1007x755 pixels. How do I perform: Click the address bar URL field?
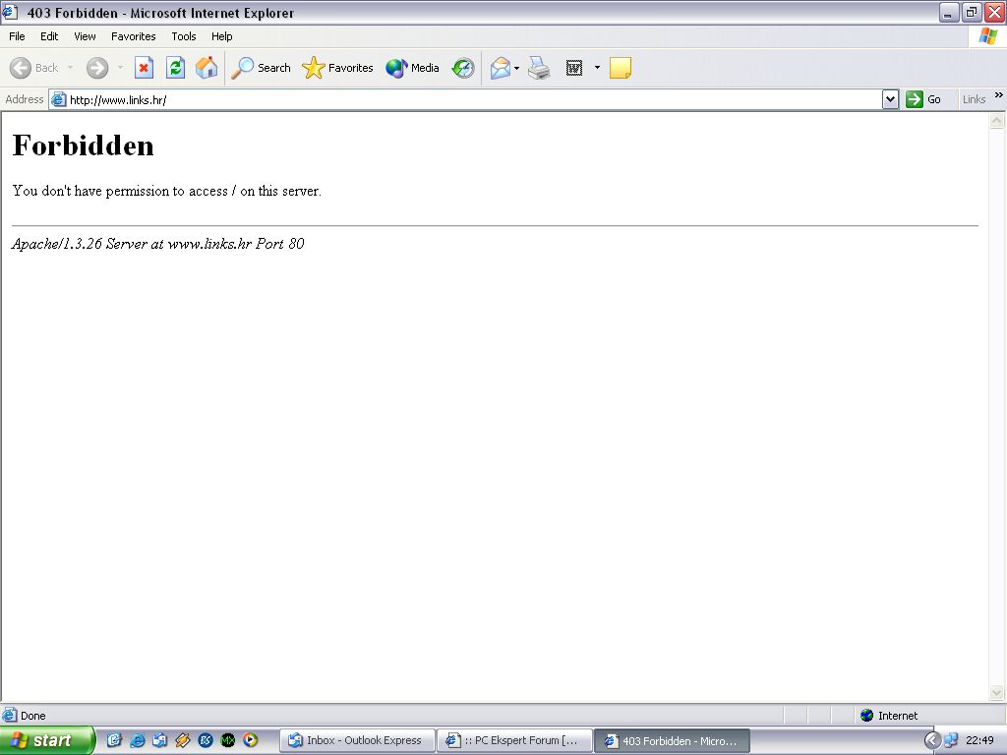[x=472, y=99]
